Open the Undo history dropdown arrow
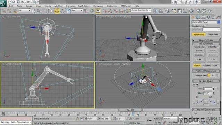222x125 pixels. [x=25, y=2]
